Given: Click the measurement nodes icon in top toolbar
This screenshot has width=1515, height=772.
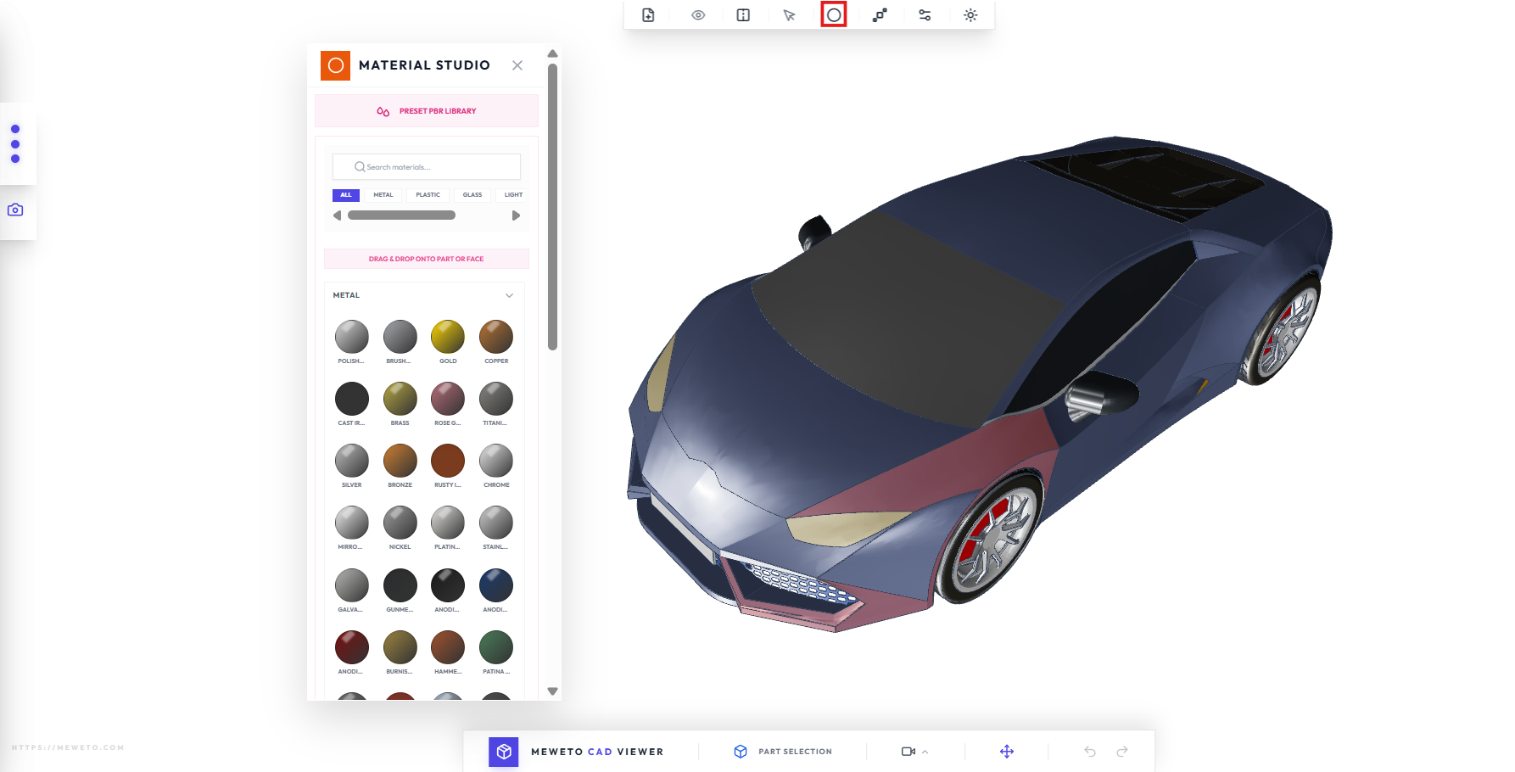Looking at the screenshot, I should point(880,15).
